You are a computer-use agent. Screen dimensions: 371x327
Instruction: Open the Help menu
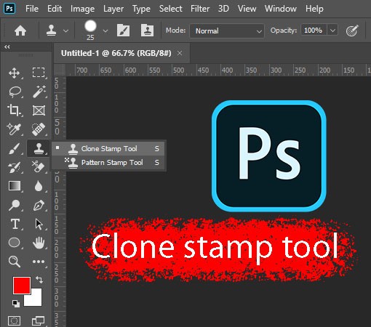[314, 9]
